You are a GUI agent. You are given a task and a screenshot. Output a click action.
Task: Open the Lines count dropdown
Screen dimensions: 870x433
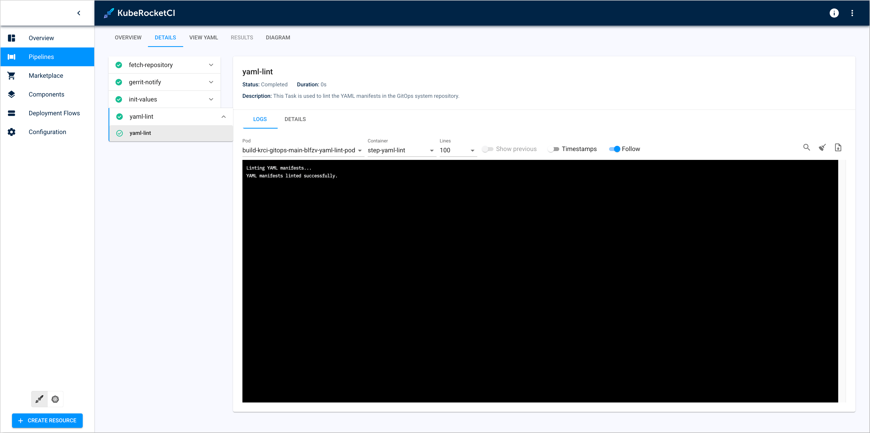tap(457, 151)
